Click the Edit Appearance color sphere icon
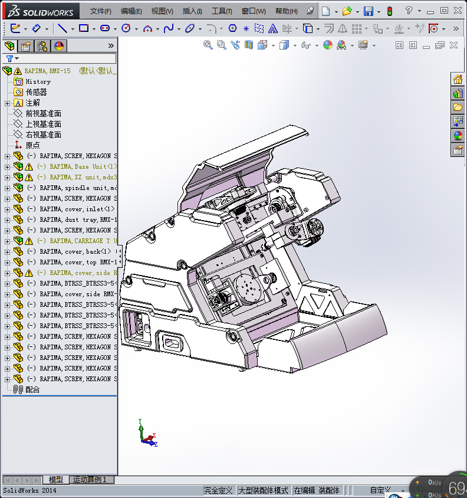 [x=328, y=45]
